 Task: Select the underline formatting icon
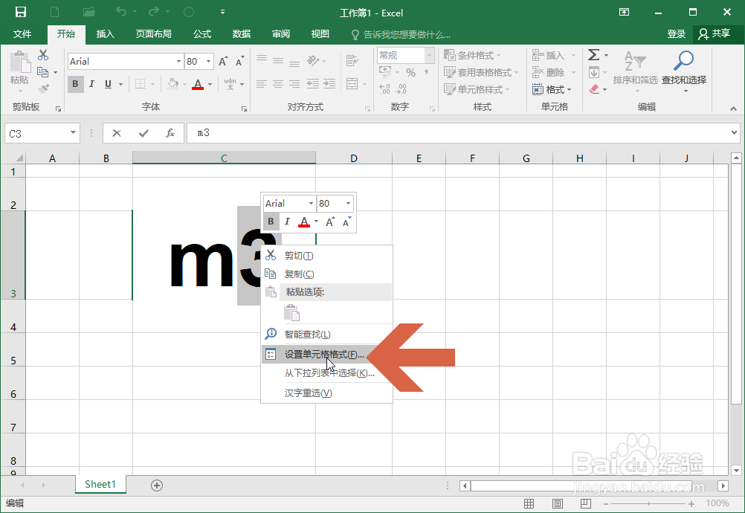tap(108, 84)
